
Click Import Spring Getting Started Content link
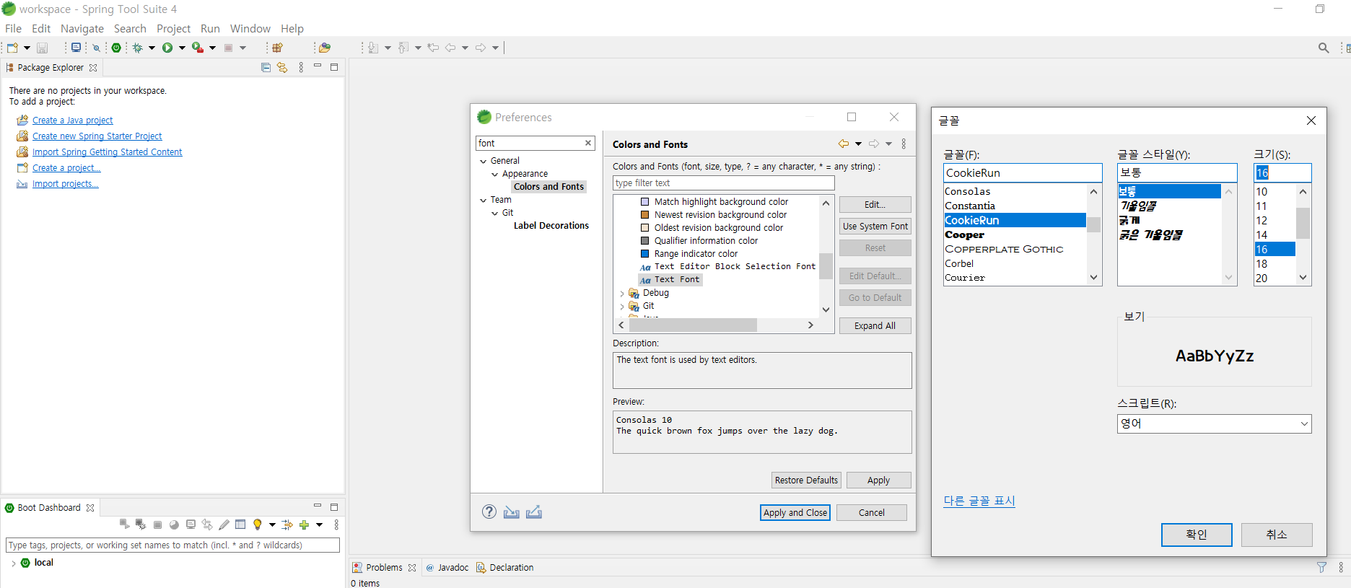[x=107, y=152]
